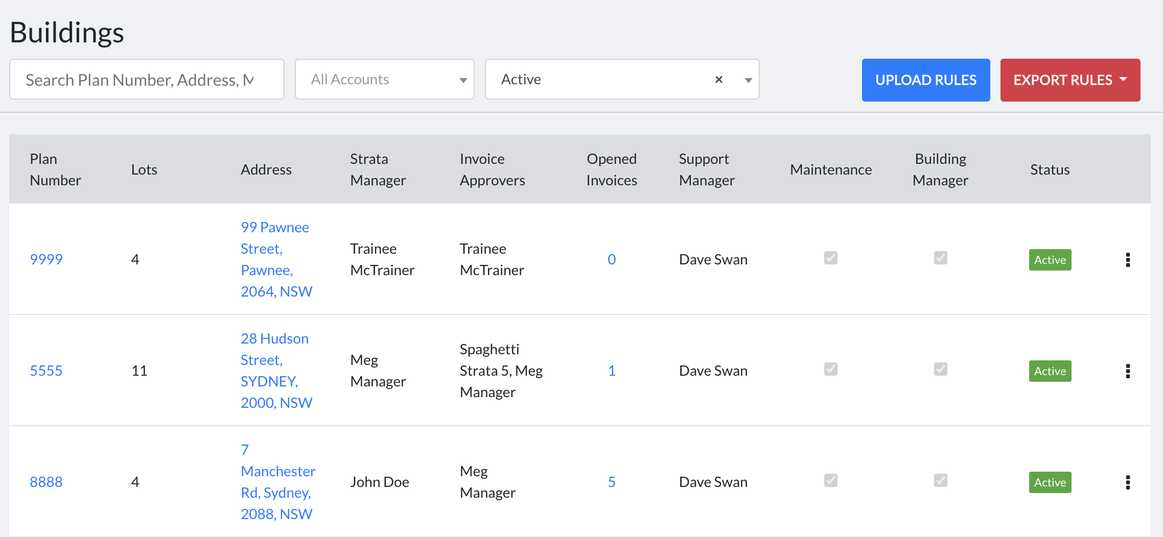Screen dimensions: 1163x537
Task: Open the Active status filter dropdown arrow
Action: point(748,80)
